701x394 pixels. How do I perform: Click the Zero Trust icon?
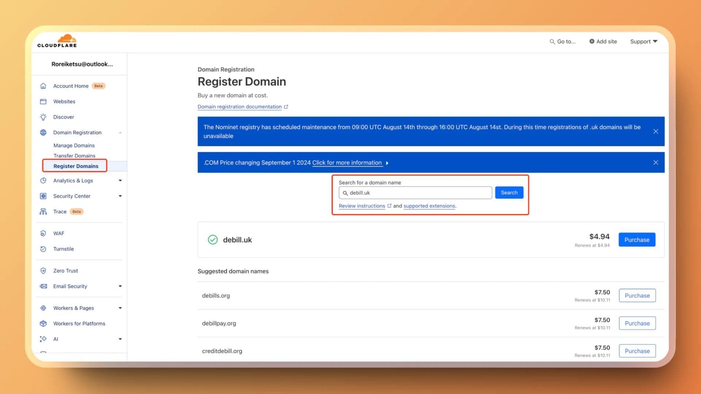coord(43,271)
